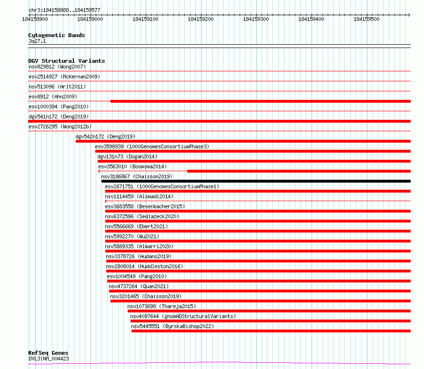Viewport: 424px width, 369px height.
Task: Open the esv2514927 (McKernan2009) variant
Action: click(64, 77)
